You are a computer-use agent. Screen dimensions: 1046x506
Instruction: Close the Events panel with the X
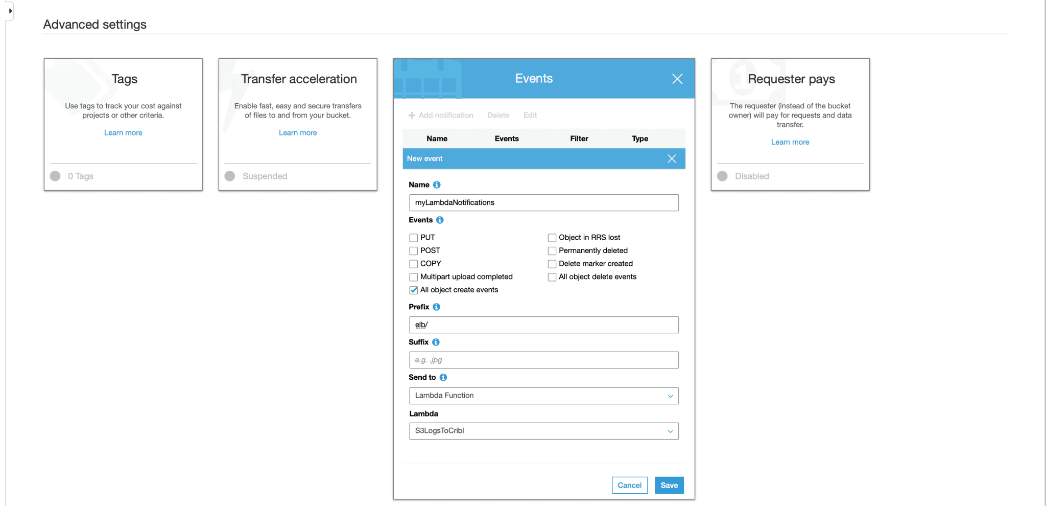point(677,79)
